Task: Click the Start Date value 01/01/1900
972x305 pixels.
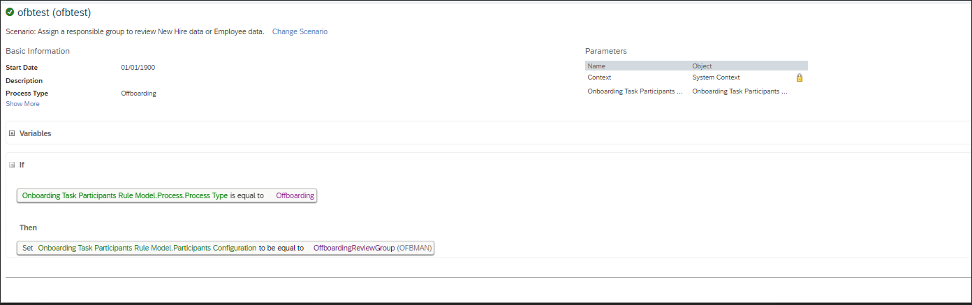Action: [138, 68]
